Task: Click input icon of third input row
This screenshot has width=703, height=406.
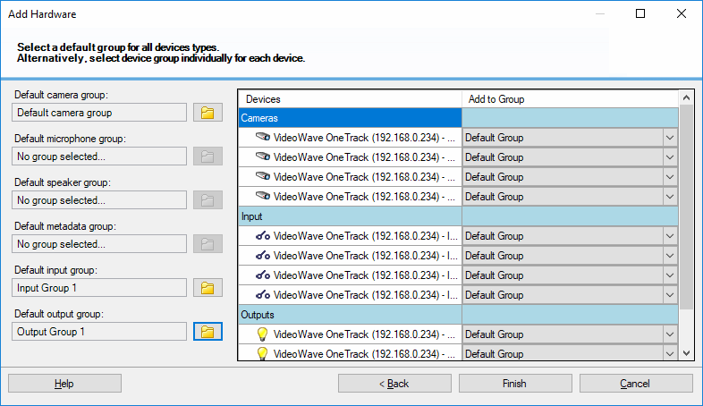Action: [263, 275]
